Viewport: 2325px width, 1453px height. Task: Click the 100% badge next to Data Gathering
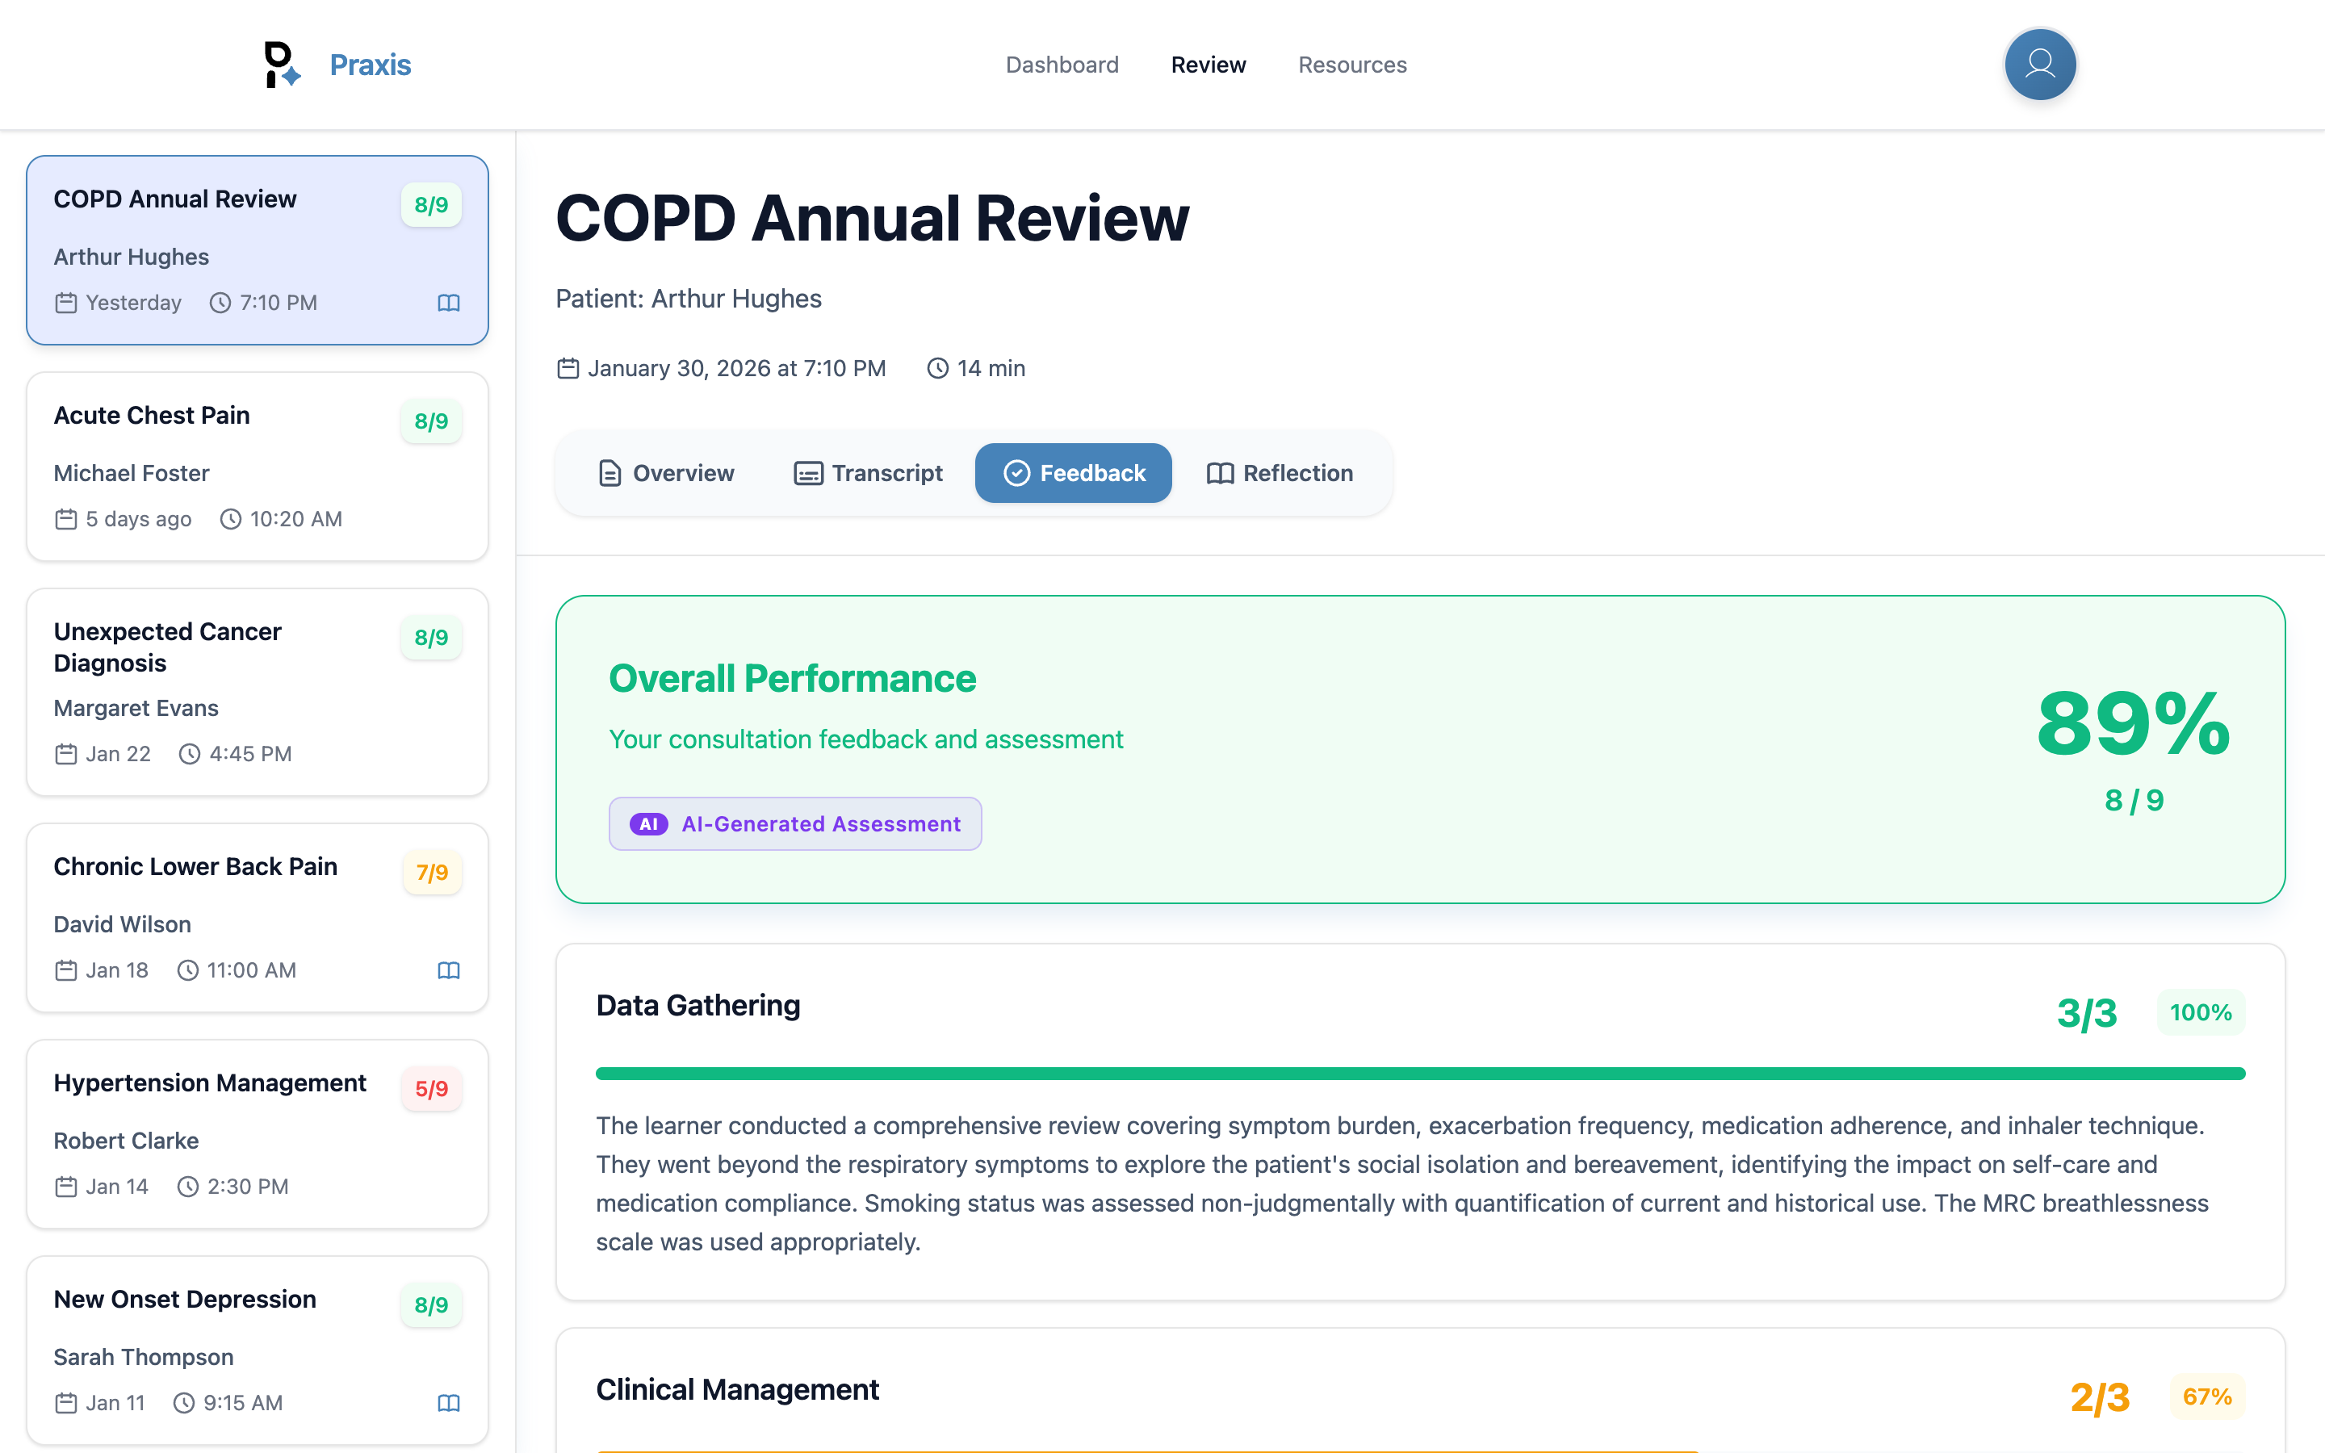pos(2201,1012)
